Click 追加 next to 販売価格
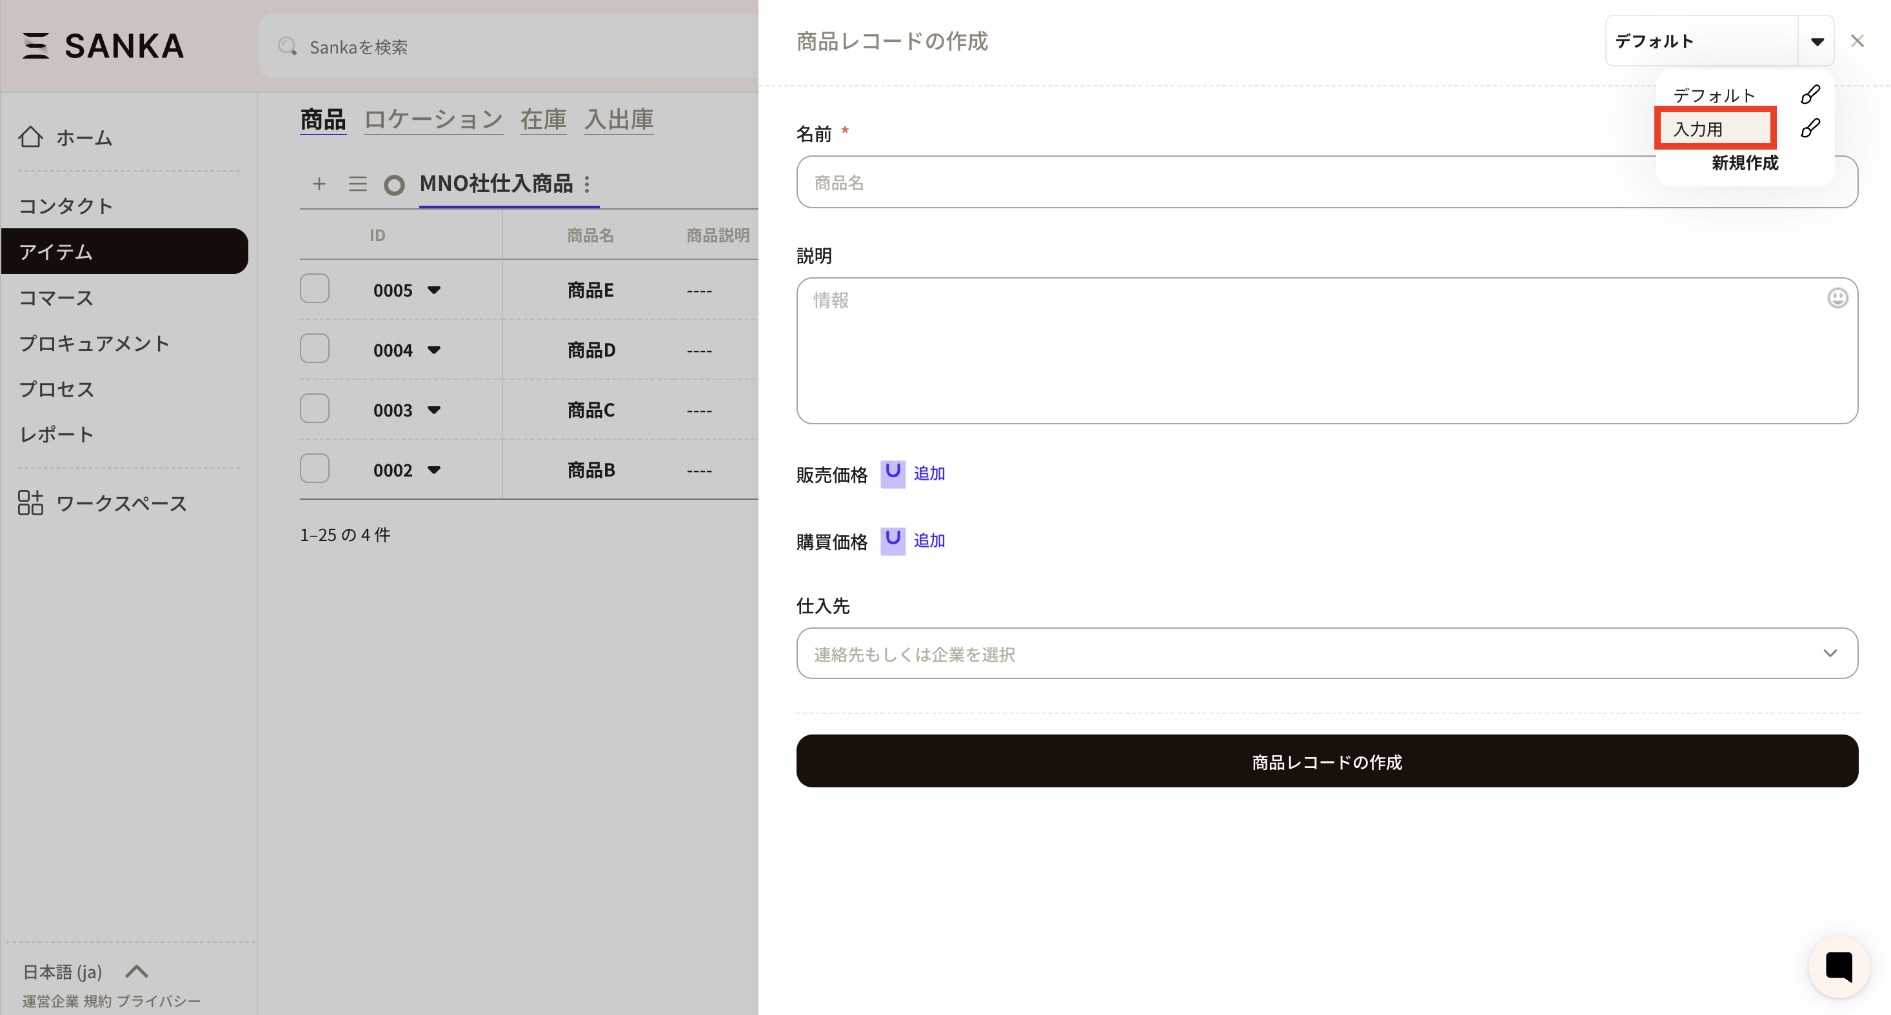 coord(929,473)
